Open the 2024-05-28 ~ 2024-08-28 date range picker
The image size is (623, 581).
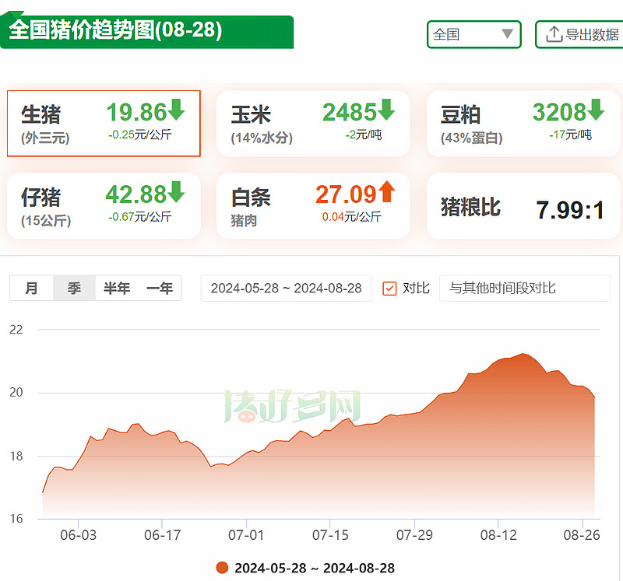click(x=286, y=288)
